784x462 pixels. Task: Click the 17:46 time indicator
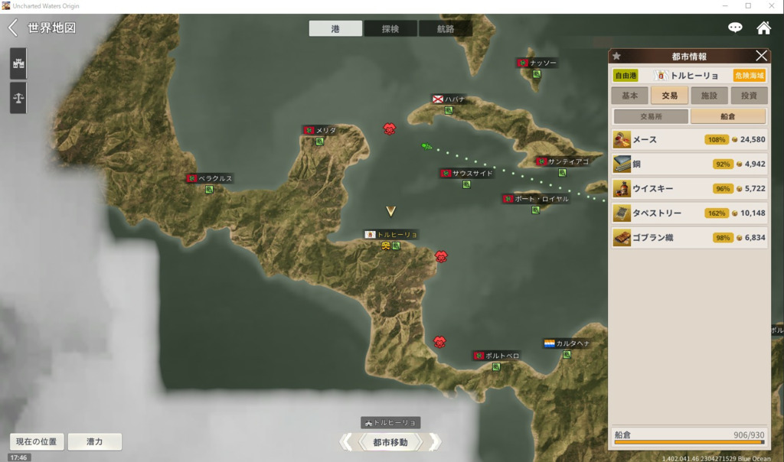click(x=18, y=457)
